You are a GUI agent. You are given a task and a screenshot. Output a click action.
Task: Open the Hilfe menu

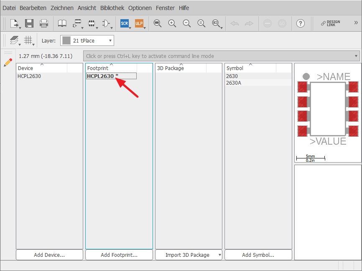[x=184, y=8]
